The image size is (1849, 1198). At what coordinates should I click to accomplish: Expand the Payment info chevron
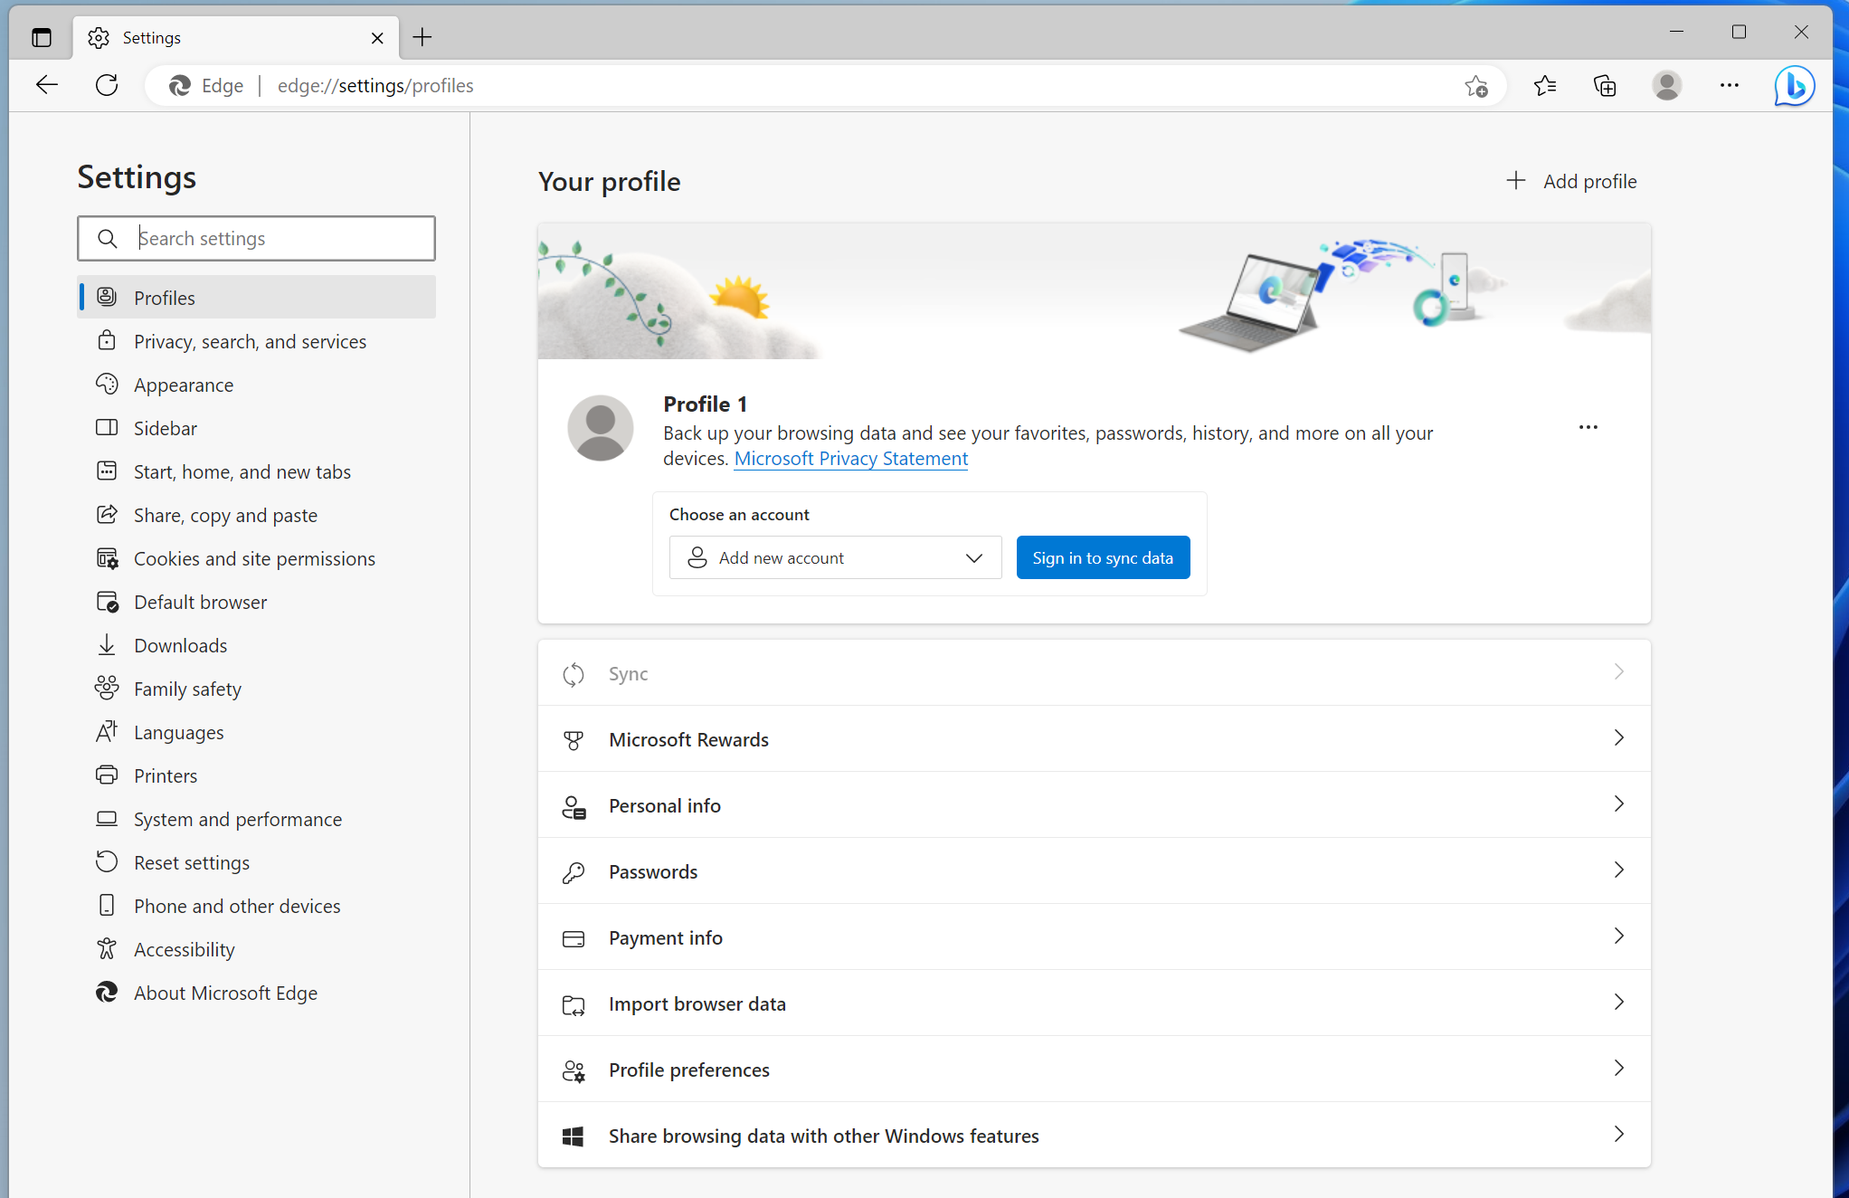coord(1618,937)
